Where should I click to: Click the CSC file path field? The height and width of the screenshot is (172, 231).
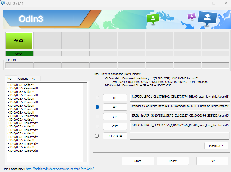(x=180, y=126)
